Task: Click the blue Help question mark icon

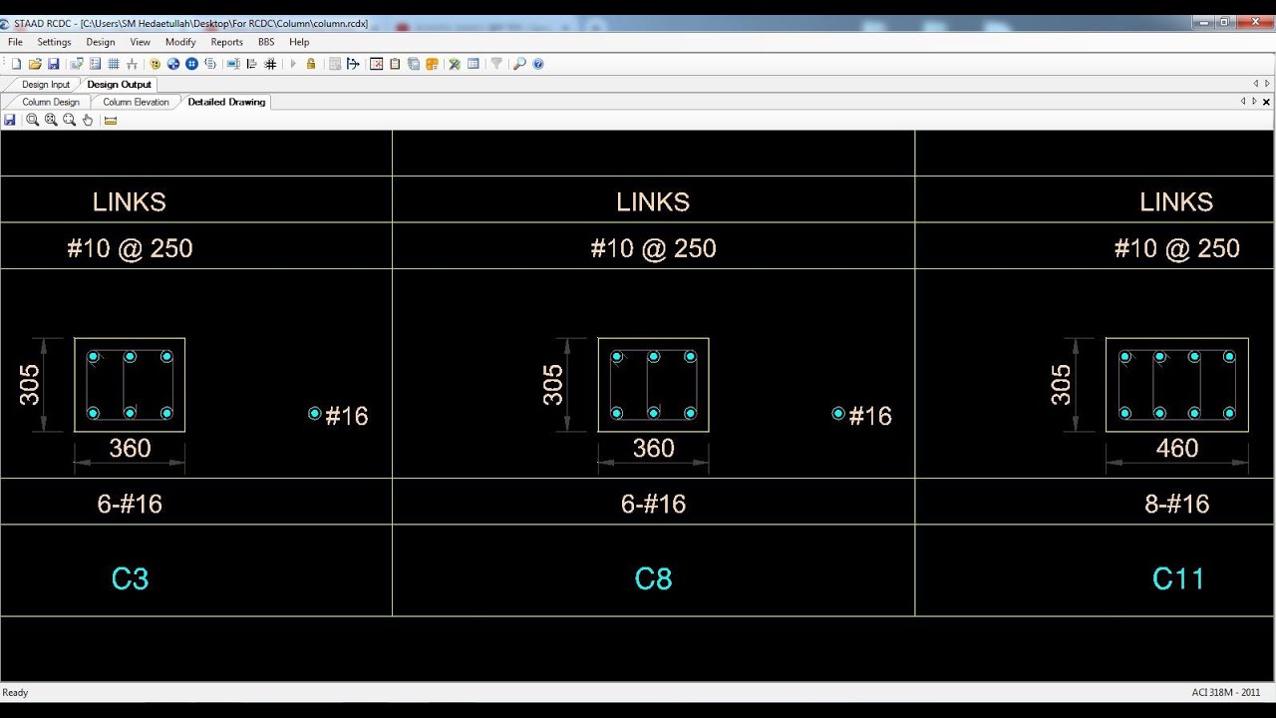Action: click(x=538, y=64)
